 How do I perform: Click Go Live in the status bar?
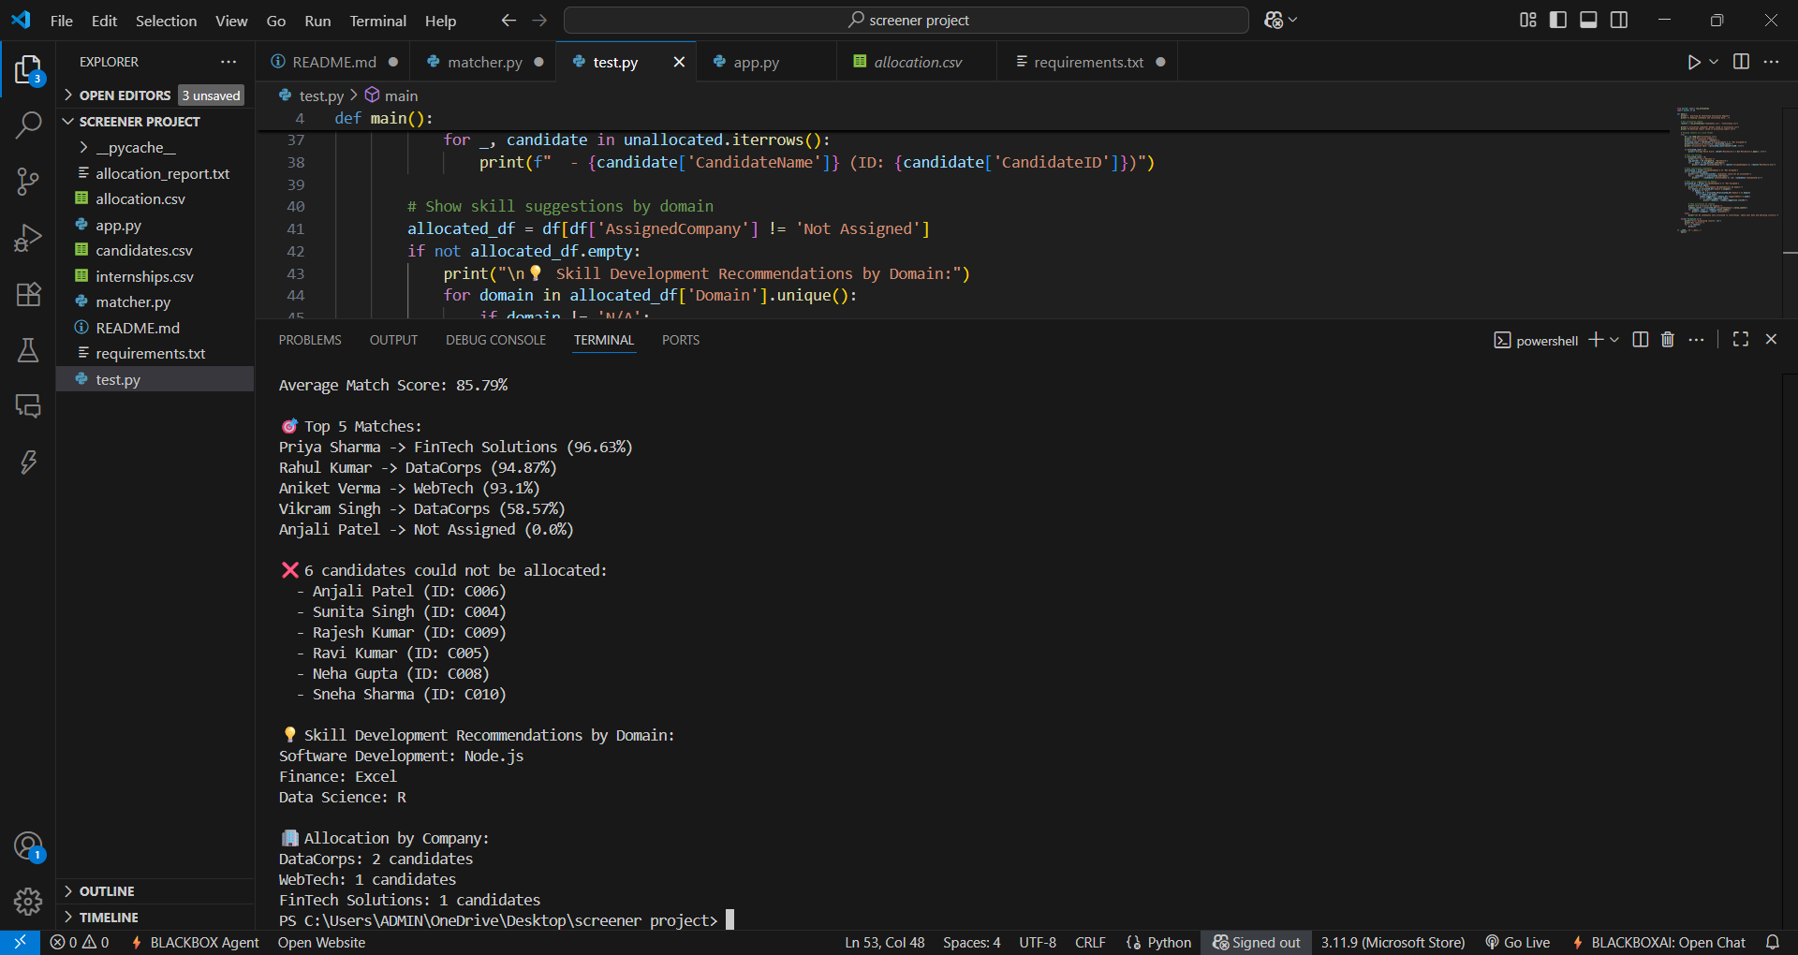tap(1518, 943)
